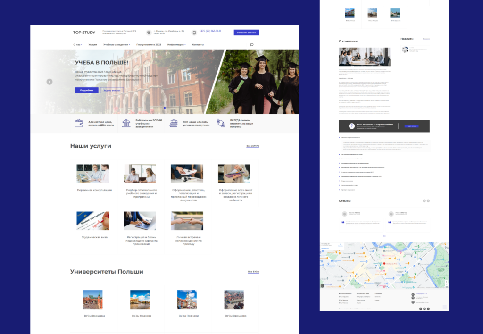
Task: Open the "Все ВУЗы" link
Action: tap(253, 272)
